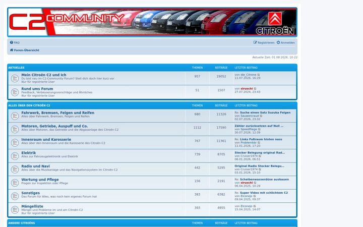The image size is (363, 227).
Task: Open Fahrwerk, Bremsen, Felgen und Reifen forum
Action: pos(57,112)
